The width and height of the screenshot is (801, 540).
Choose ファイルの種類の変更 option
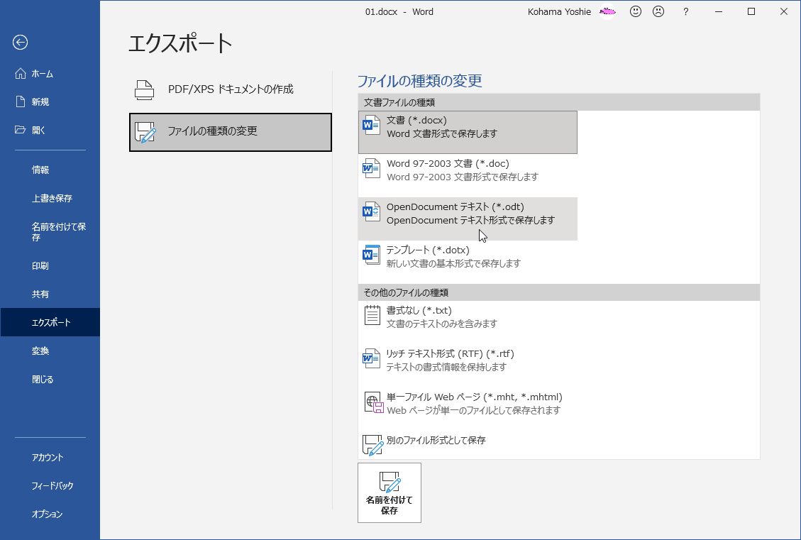[231, 132]
